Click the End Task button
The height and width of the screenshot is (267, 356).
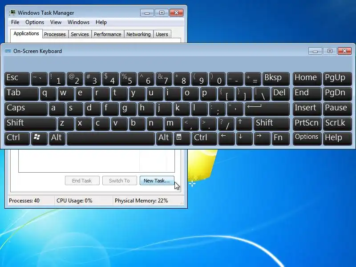click(x=82, y=181)
